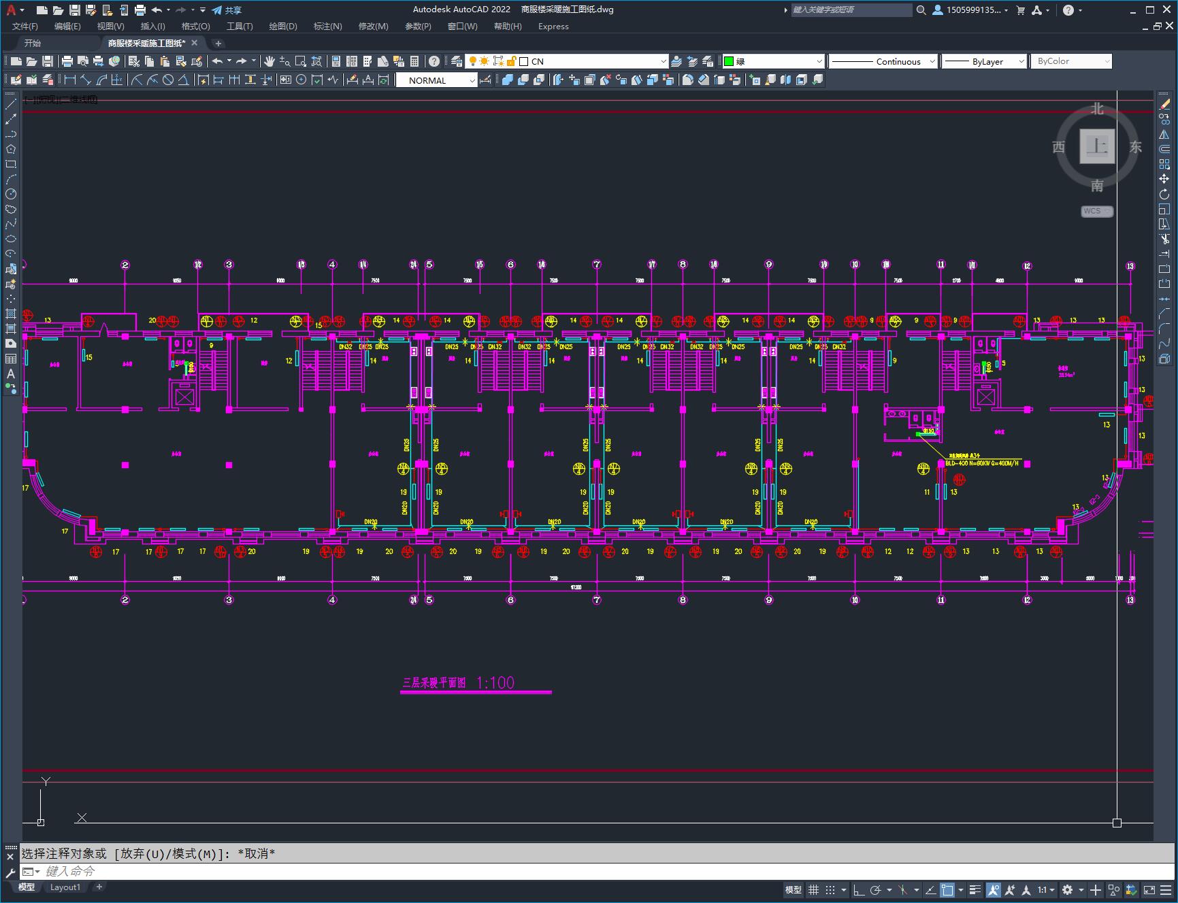Toggle annotation visibility in status bar
1178x903 pixels.
click(x=993, y=889)
